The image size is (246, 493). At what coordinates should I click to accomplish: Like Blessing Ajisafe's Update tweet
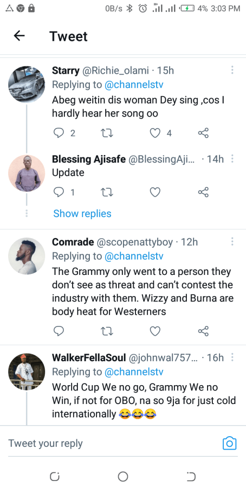tap(155, 192)
